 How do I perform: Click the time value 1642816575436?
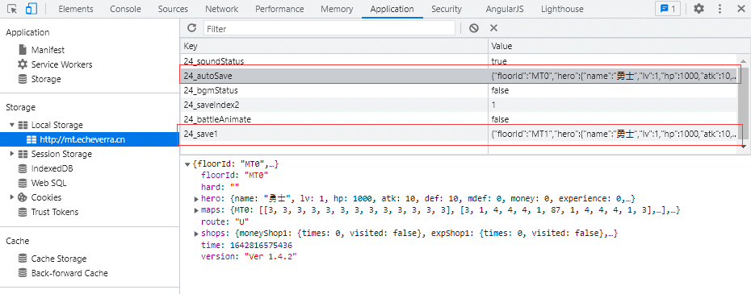[262, 245]
